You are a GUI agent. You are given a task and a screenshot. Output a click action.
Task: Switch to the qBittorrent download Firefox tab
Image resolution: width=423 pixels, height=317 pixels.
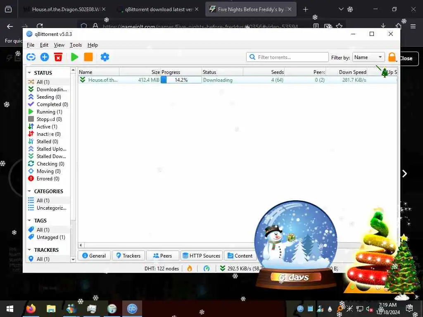[158, 9]
